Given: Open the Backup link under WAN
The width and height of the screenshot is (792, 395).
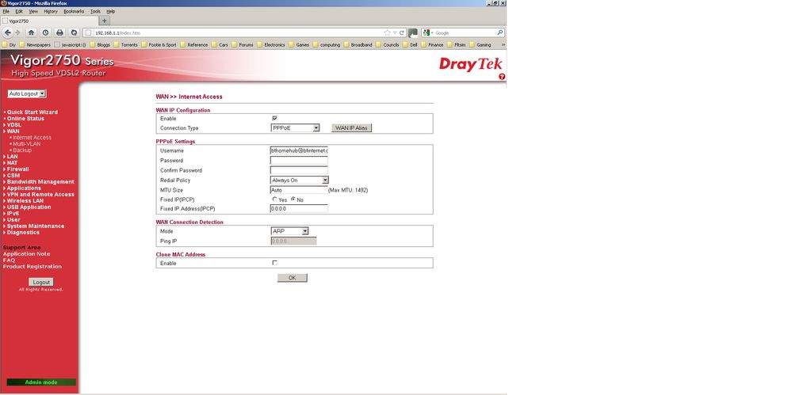Looking at the screenshot, I should pyautogui.click(x=22, y=150).
